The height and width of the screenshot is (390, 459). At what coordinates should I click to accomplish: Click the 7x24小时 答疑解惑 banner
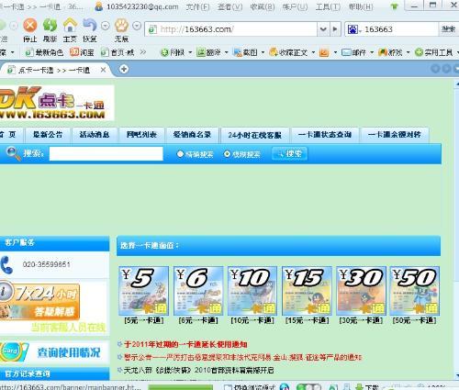[x=39, y=301]
